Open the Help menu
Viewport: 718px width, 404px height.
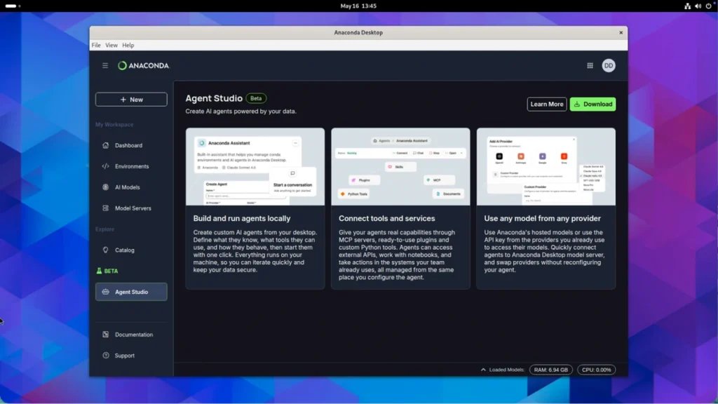coord(128,46)
